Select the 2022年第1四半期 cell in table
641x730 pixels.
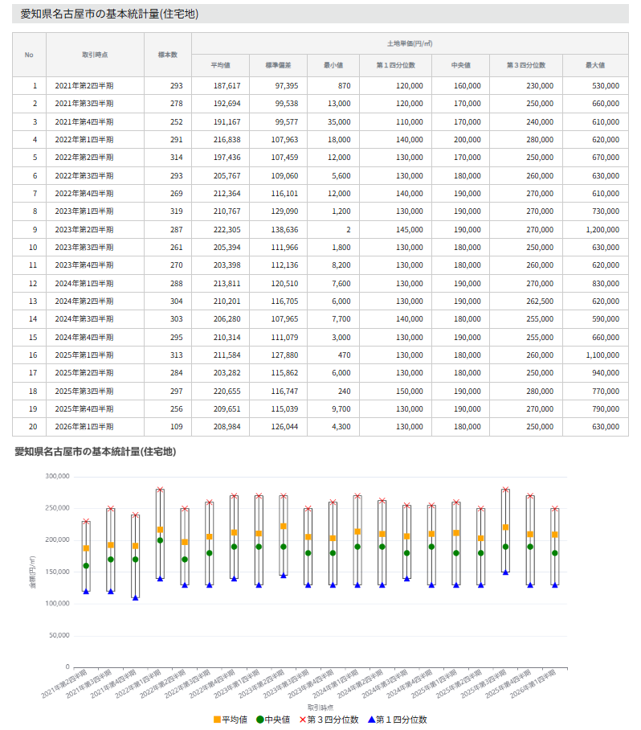pos(95,140)
